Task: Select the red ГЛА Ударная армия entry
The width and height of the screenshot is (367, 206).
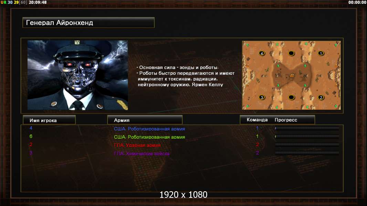Action: [137, 145]
